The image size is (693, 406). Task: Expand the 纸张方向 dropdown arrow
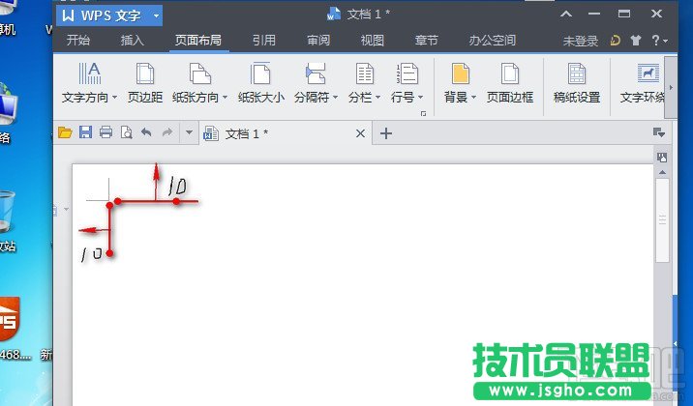point(225,97)
